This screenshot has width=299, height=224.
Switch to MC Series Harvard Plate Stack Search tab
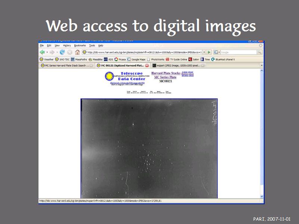point(67,66)
